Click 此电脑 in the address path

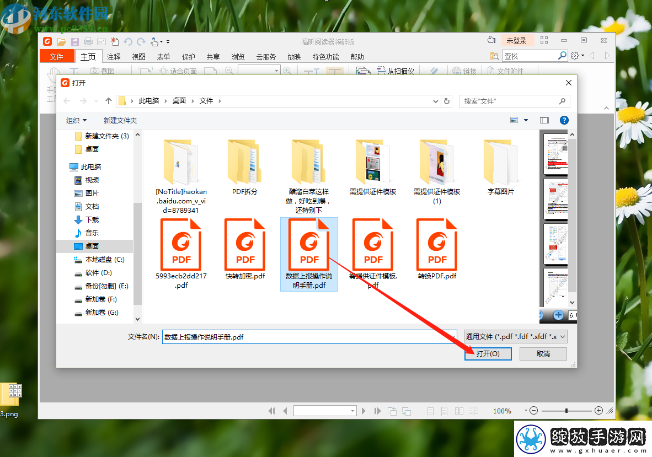[x=149, y=101]
